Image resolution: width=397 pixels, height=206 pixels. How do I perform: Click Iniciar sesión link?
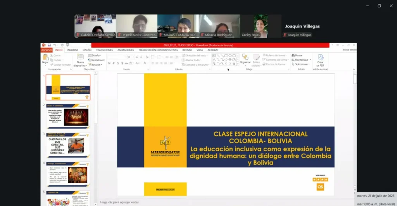(x=349, y=50)
